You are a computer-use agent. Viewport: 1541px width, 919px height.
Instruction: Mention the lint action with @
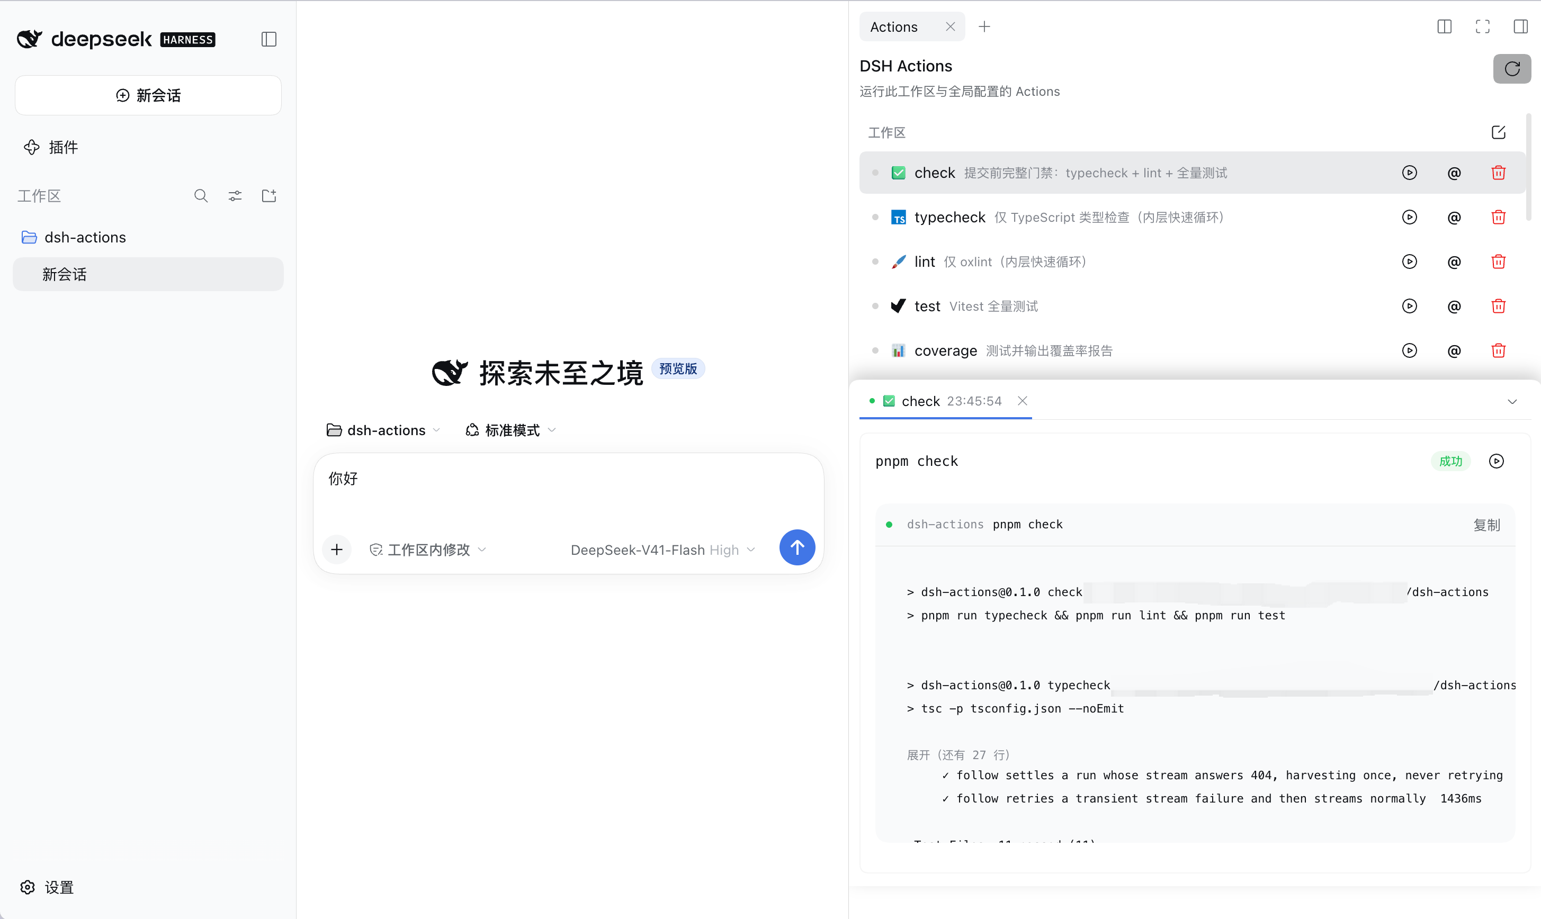point(1454,262)
